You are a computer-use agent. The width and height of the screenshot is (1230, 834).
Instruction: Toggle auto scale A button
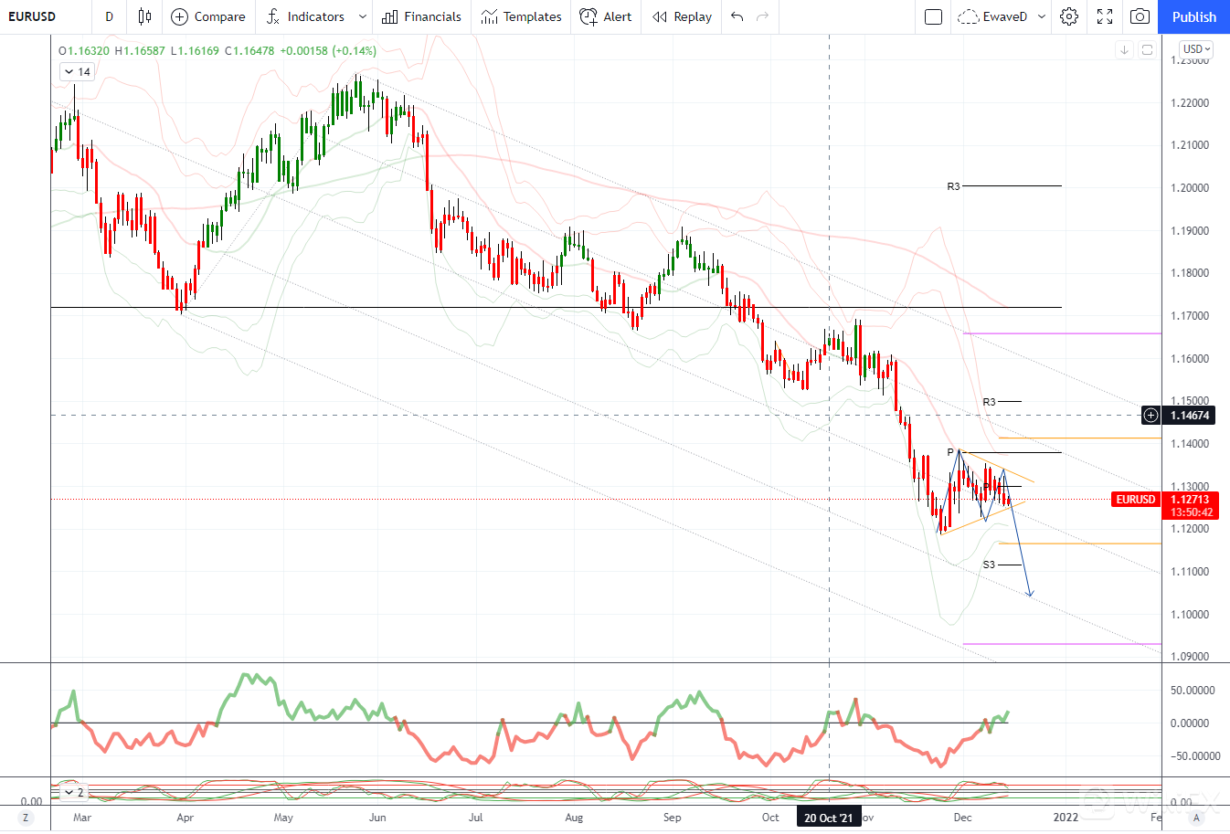click(1196, 818)
